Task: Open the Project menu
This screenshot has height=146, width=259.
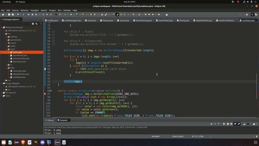Action: pyautogui.click(x=52, y=10)
